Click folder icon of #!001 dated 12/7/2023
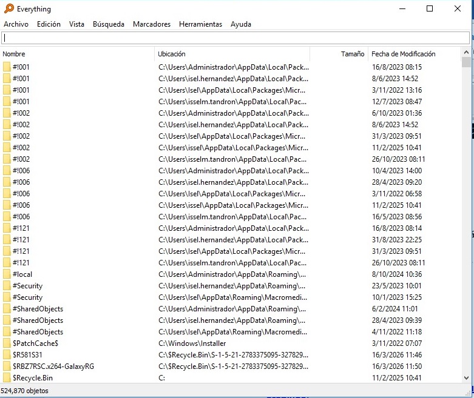This screenshot has height=398, width=474. (7, 101)
